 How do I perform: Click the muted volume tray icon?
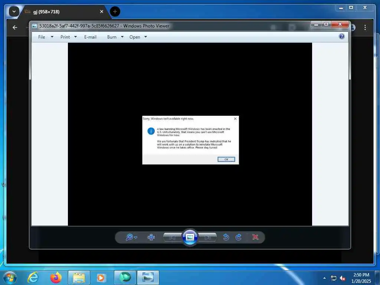pos(343,278)
